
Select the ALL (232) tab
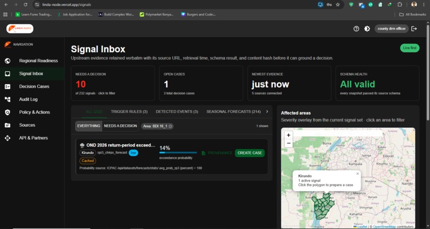pyautogui.click(x=94, y=112)
